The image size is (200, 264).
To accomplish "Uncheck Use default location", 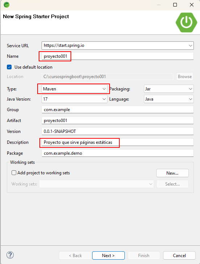I will pyautogui.click(x=9, y=67).
